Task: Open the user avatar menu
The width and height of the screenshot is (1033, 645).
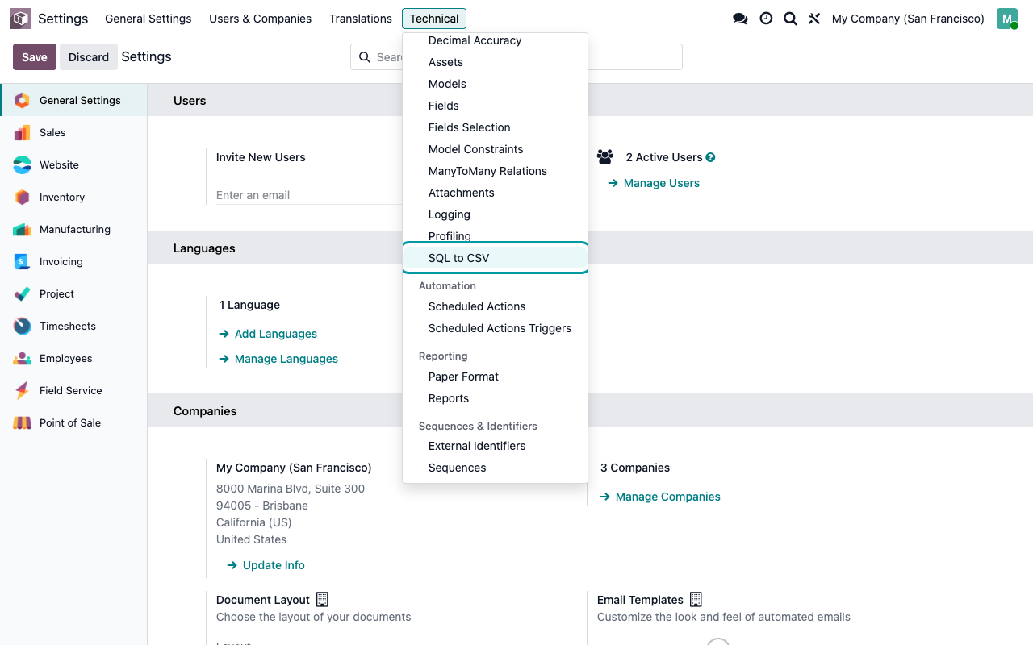Action: click(x=1007, y=19)
